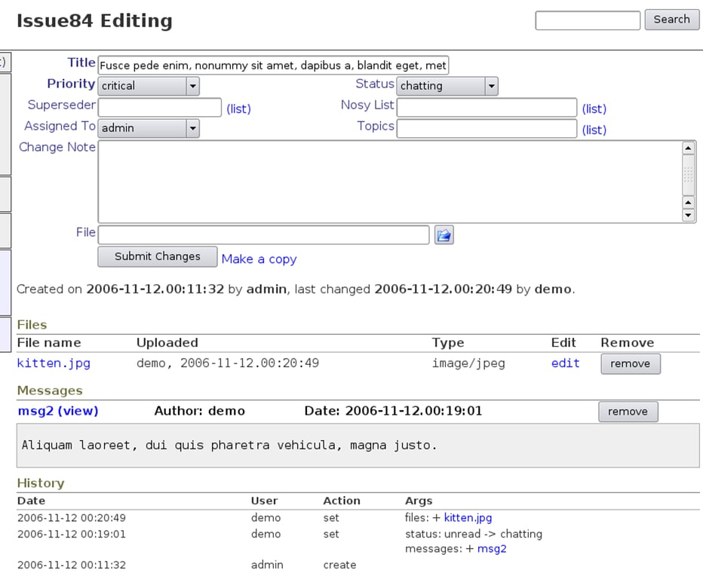This screenshot has width=703, height=579.
Task: Open the Superseder (list) link
Action: (x=238, y=109)
